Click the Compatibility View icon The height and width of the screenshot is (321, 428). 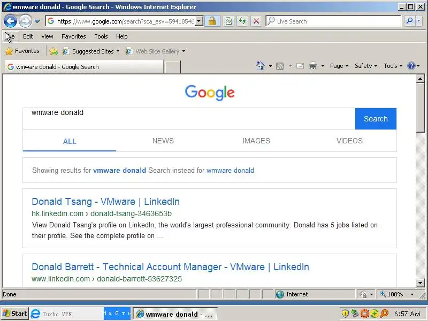tap(228, 21)
